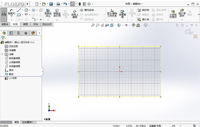The width and height of the screenshot is (200, 127).
Task: Toggle the Select cursor tool
Action: pyautogui.click(x=72, y=4)
